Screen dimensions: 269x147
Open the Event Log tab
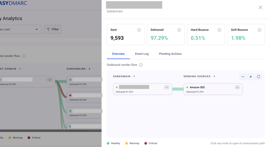pyautogui.click(x=142, y=54)
